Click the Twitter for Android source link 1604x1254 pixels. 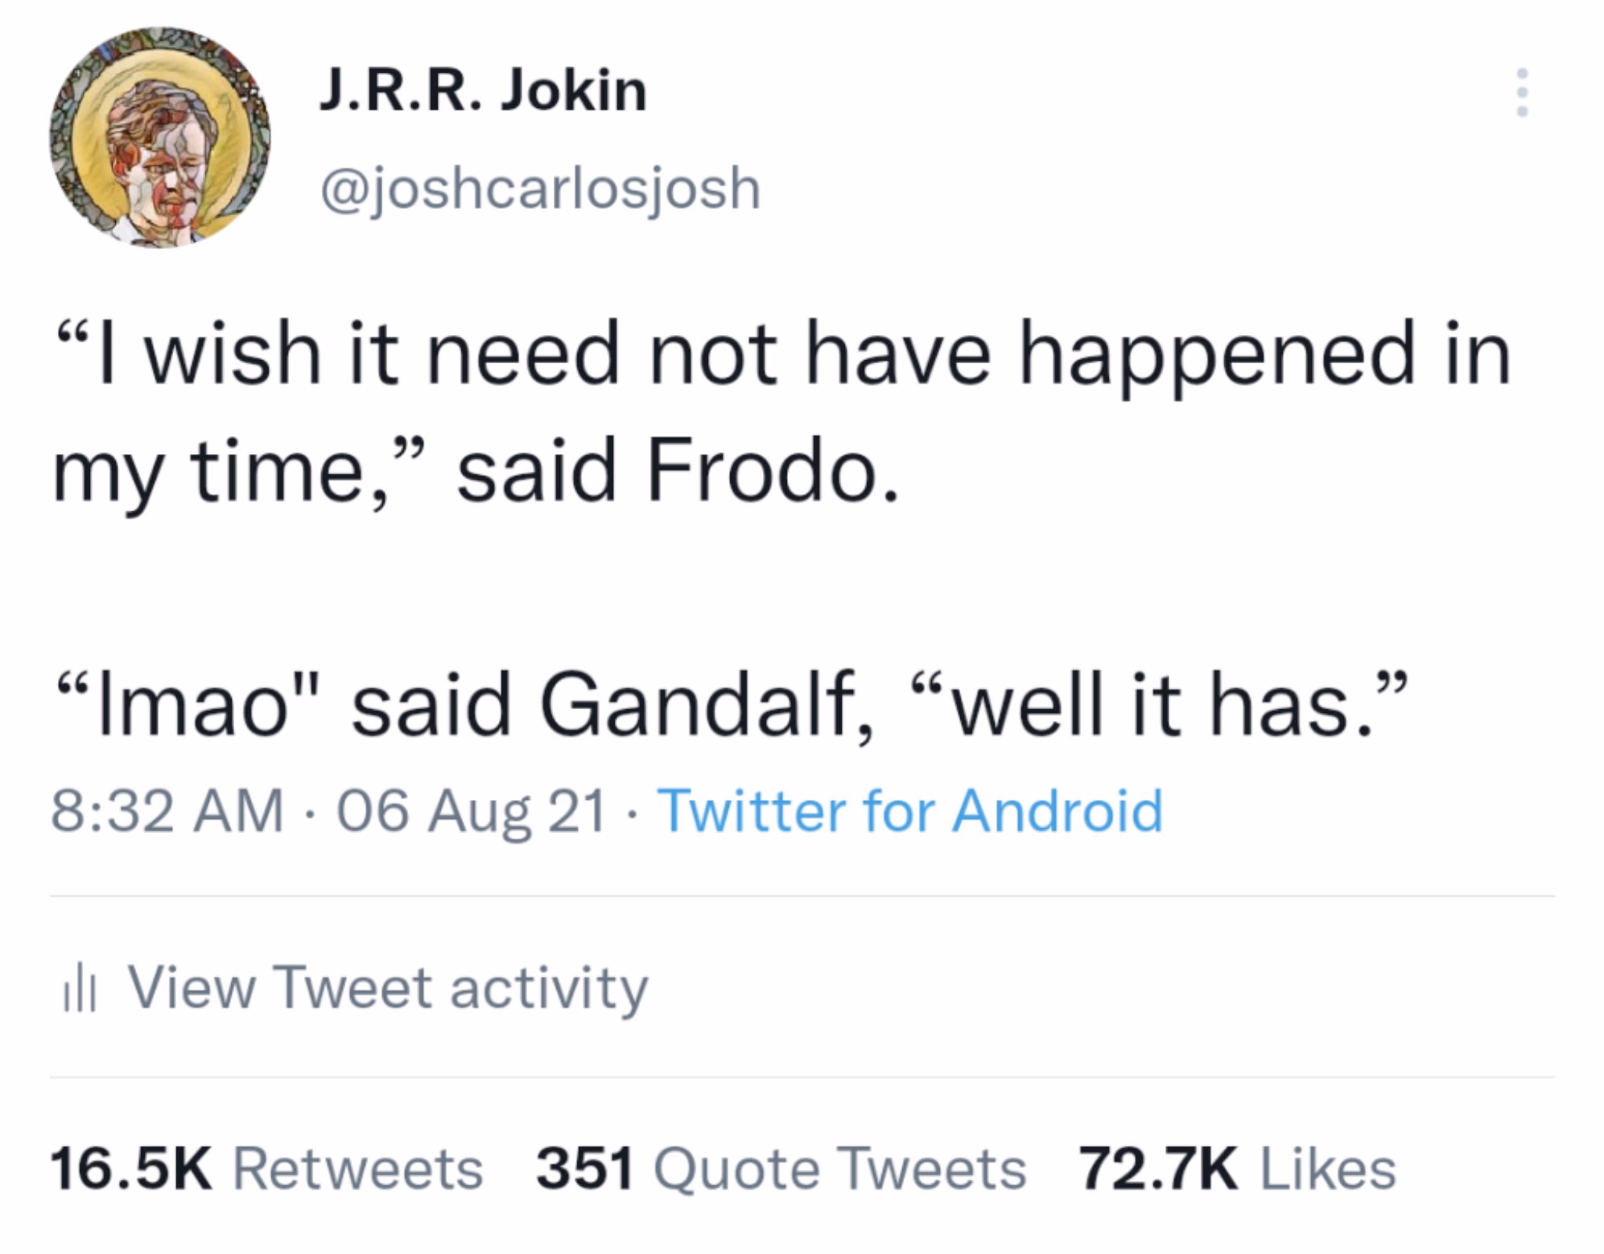[x=910, y=810]
